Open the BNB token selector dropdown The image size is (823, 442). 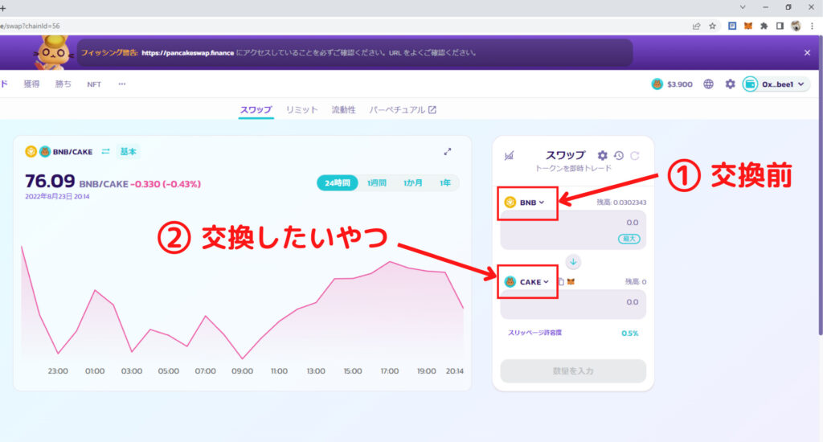[524, 202]
